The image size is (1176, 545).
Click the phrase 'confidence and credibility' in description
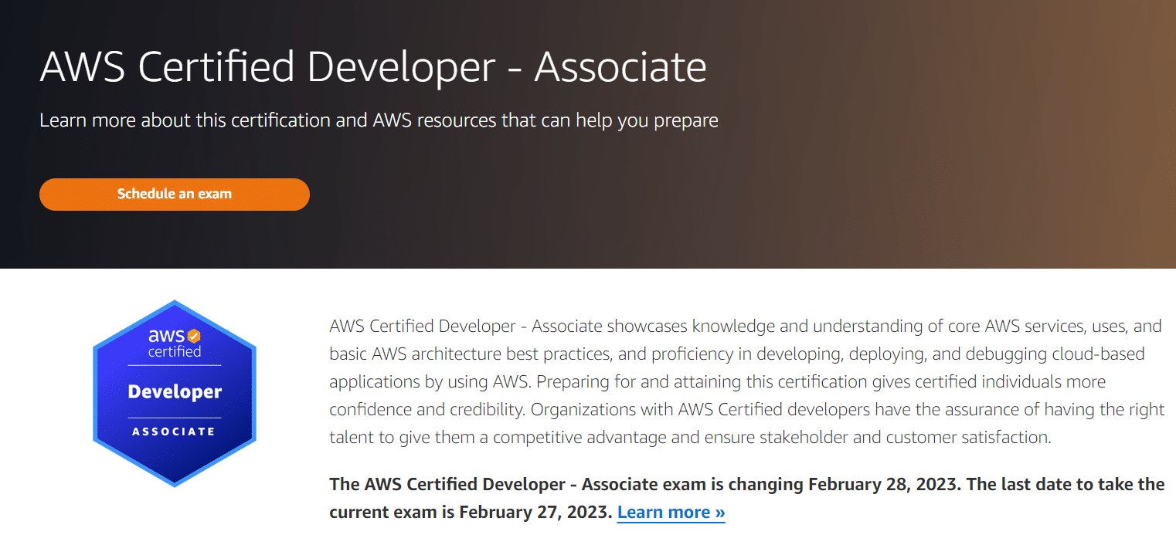tap(427, 409)
